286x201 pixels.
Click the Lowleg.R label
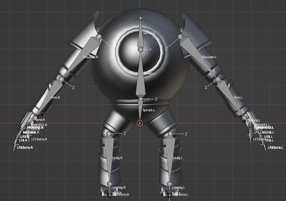[119, 187]
